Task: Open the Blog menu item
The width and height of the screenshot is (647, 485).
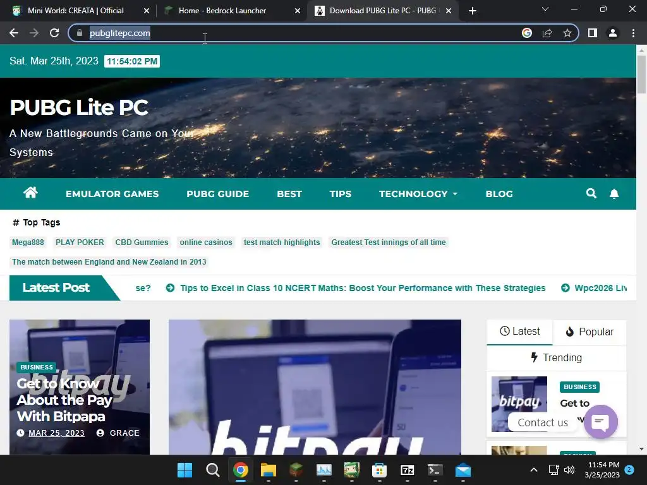Action: click(x=499, y=194)
